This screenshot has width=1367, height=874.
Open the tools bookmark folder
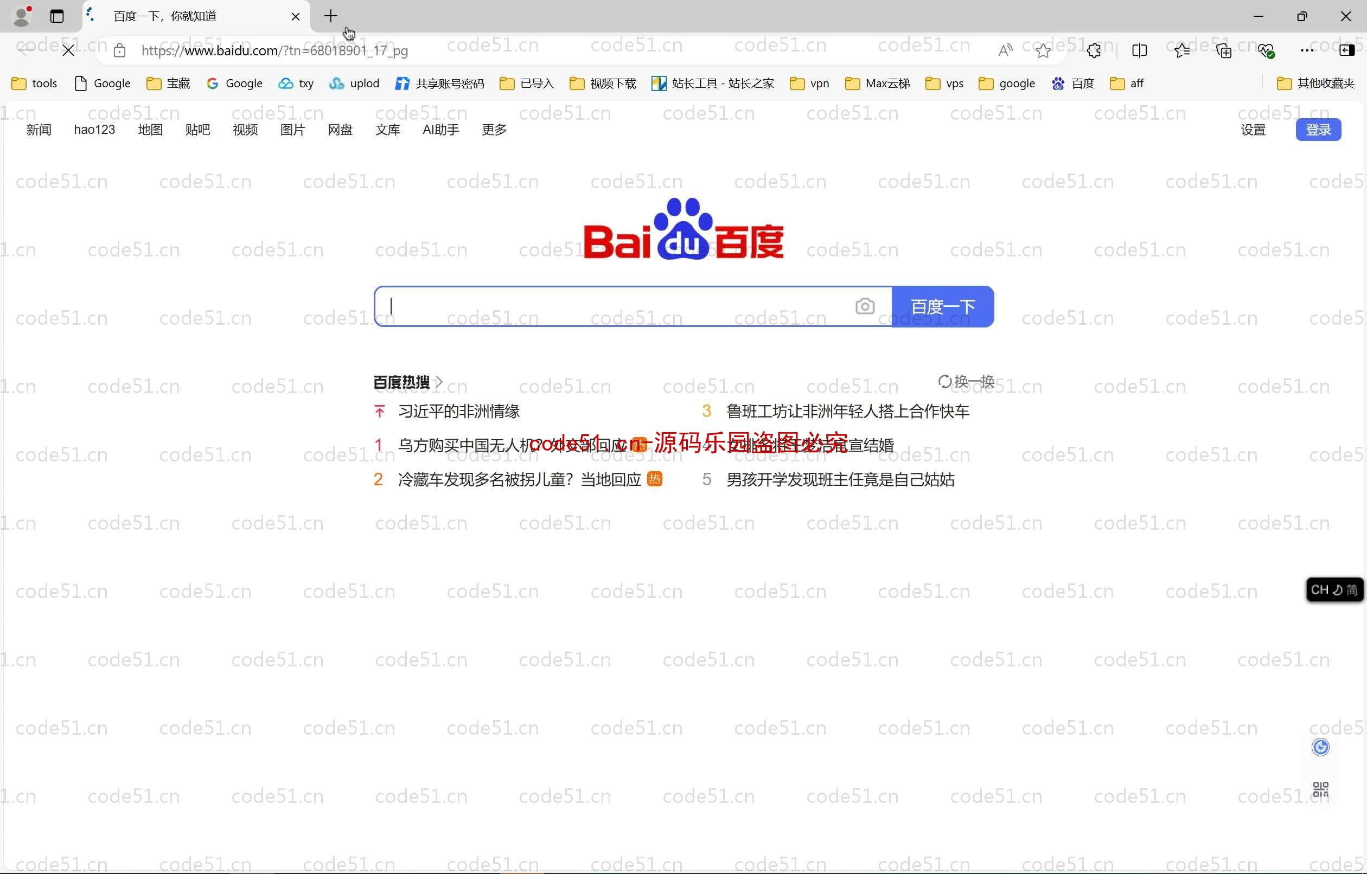35,83
